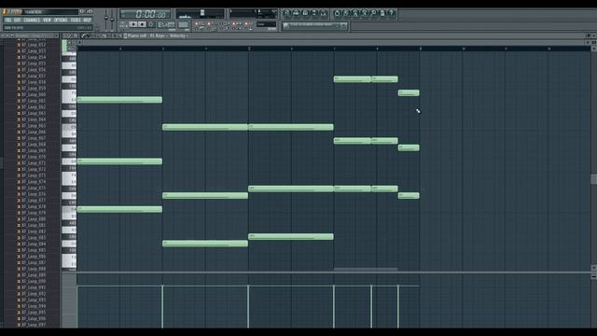
Task: Select XF_Loop_070 in the browser
Action: pos(34,157)
